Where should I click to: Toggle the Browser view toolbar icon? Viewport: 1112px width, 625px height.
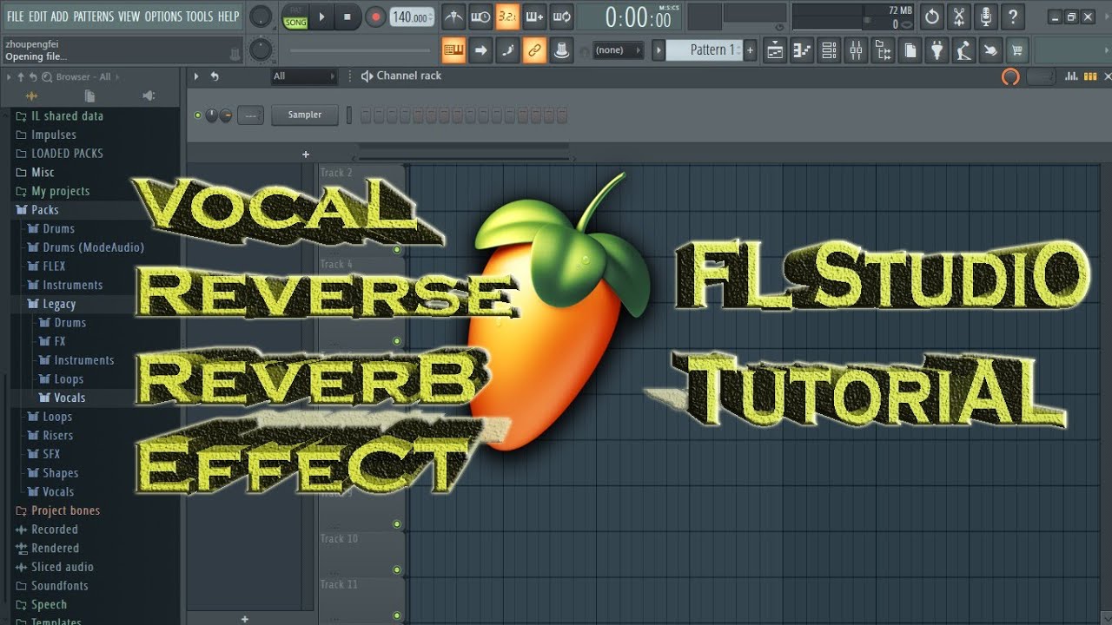883,50
